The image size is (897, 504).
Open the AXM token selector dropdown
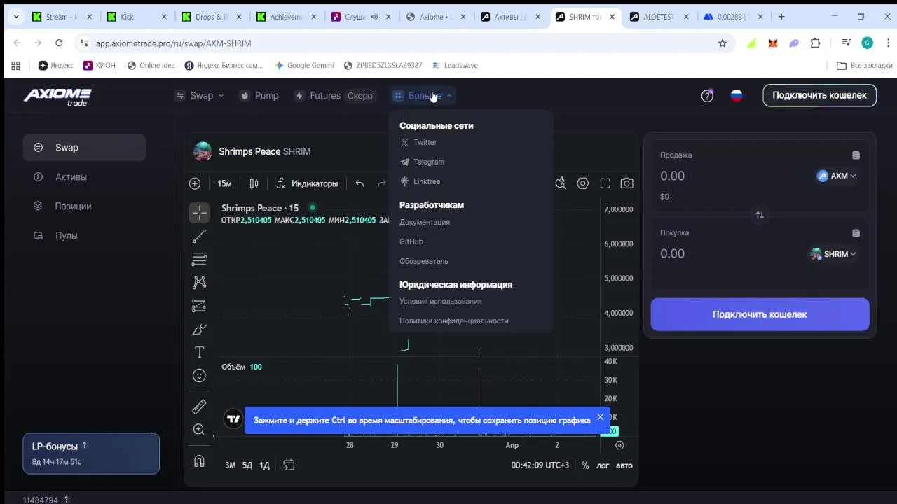[836, 176]
